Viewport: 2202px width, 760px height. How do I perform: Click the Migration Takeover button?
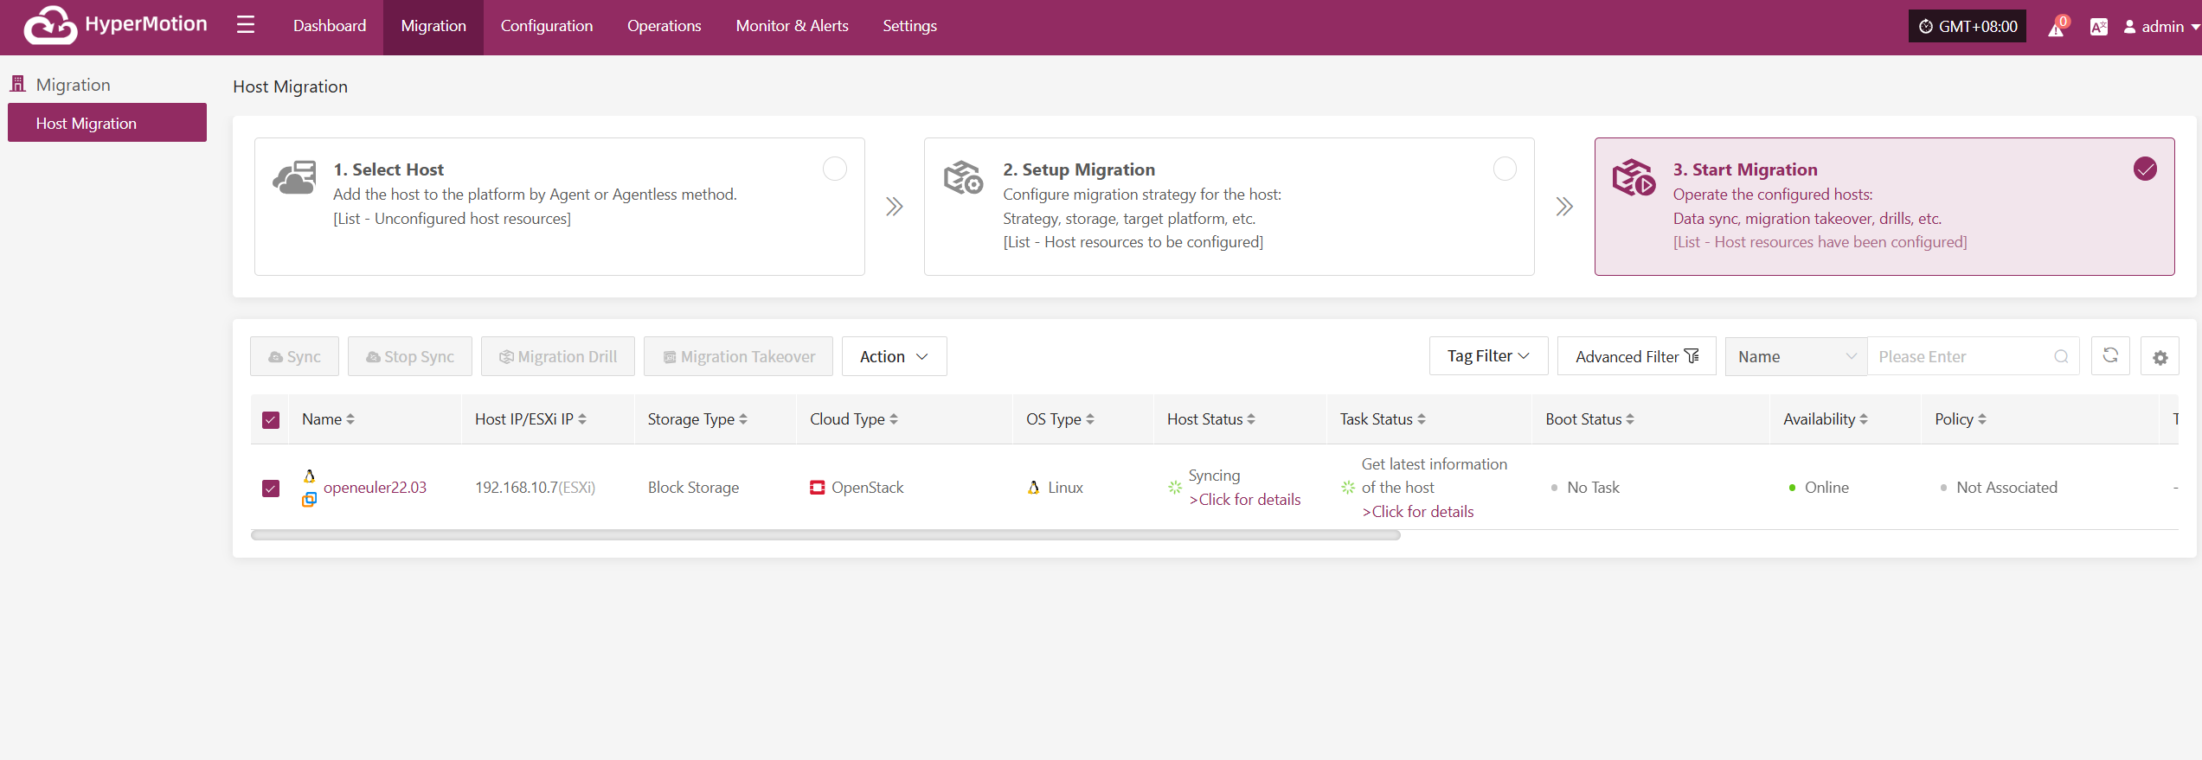[738, 356]
